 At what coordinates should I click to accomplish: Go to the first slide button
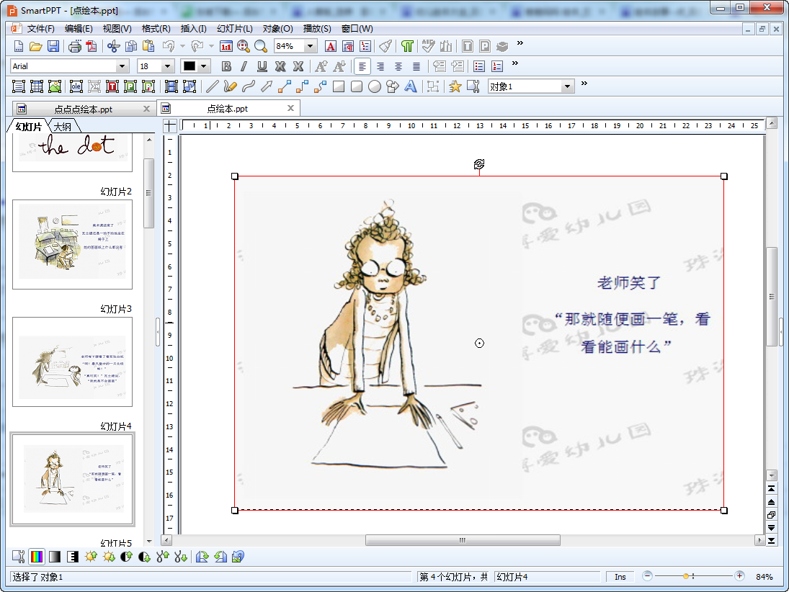click(x=771, y=488)
